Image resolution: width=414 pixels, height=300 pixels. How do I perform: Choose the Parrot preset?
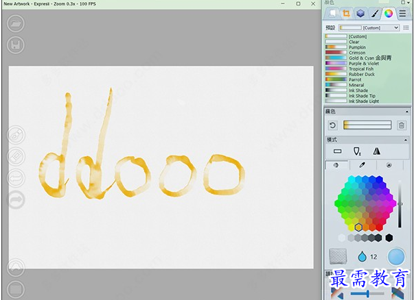coord(343,79)
